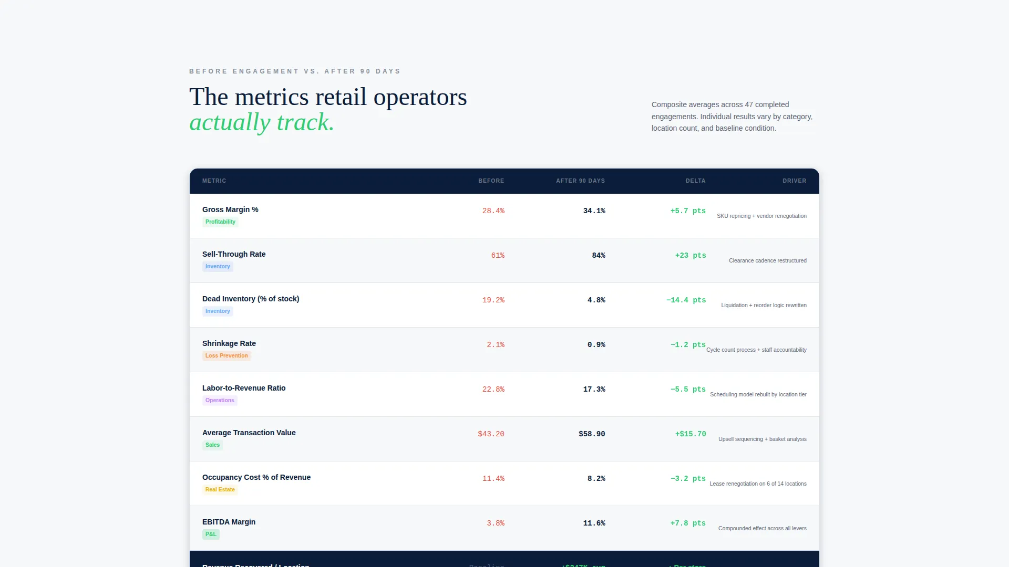Click 'Liquidation + reorder logic rewritten' driver text
Image resolution: width=1009 pixels, height=567 pixels.
pos(764,305)
